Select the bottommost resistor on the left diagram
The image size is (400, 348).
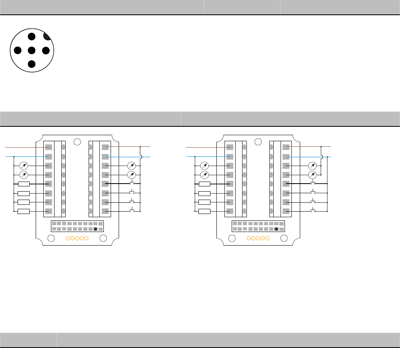coord(24,211)
